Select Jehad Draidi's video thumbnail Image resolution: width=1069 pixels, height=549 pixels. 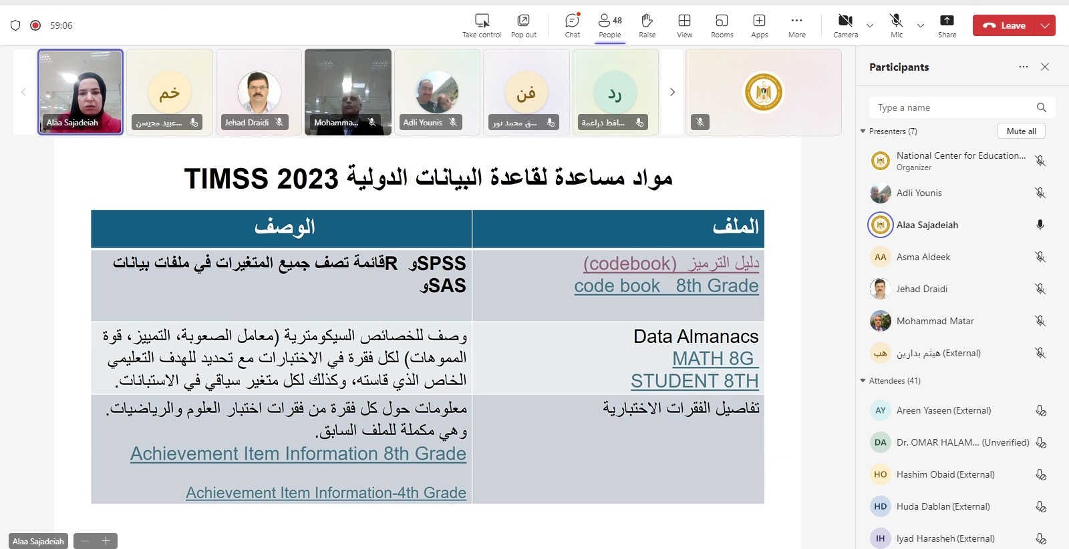[259, 92]
